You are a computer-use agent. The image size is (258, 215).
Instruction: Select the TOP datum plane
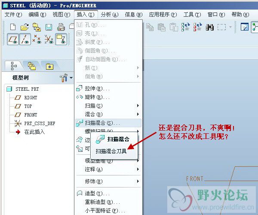pos(23,106)
